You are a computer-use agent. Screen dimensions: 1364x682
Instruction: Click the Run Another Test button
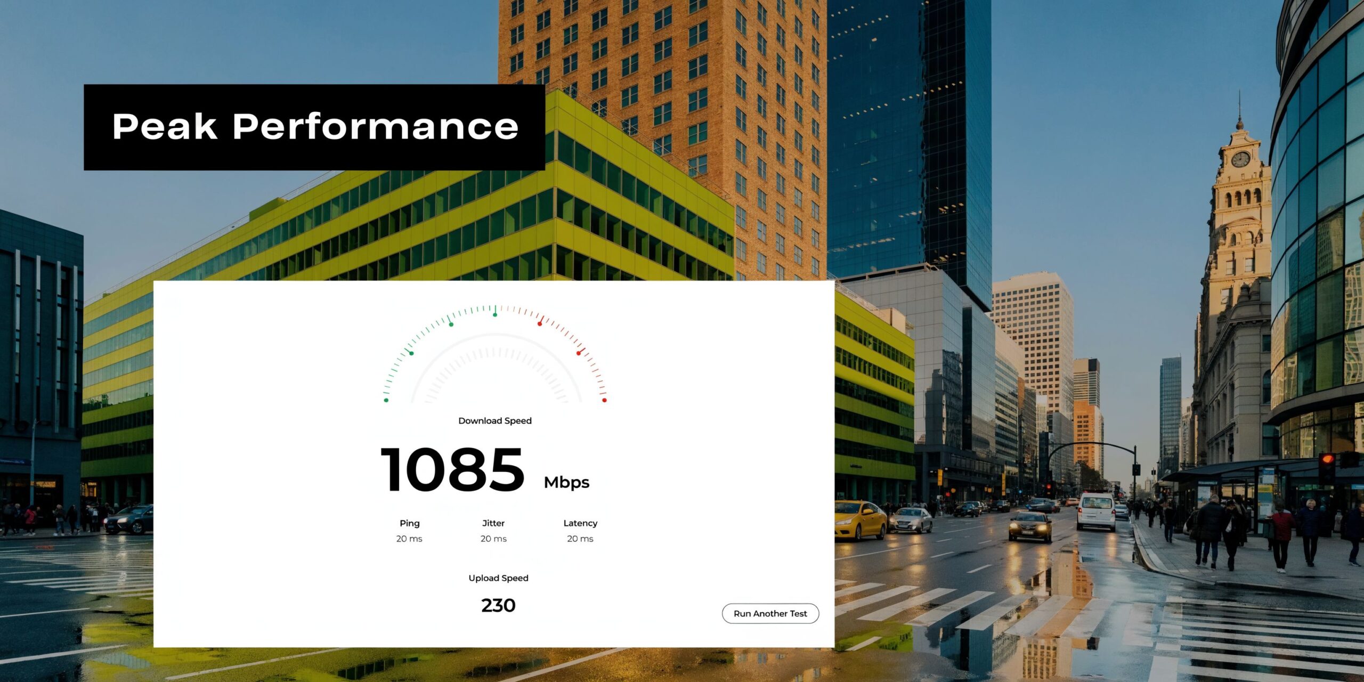(x=770, y=613)
